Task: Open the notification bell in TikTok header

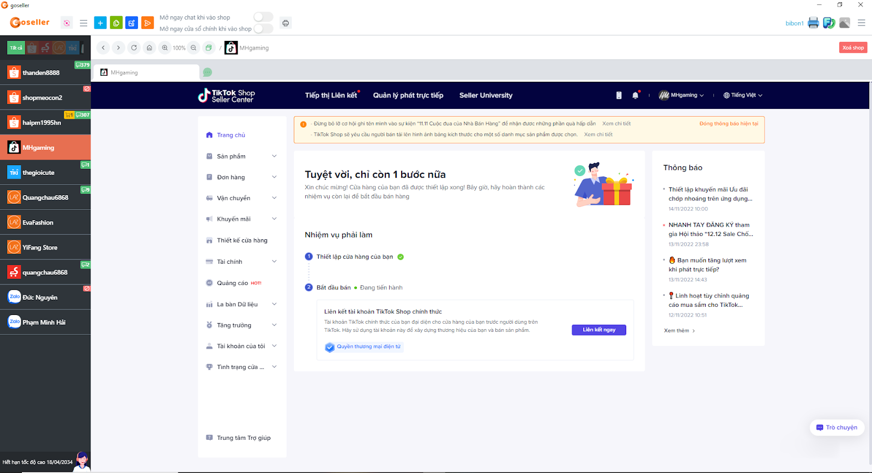Action: click(635, 95)
